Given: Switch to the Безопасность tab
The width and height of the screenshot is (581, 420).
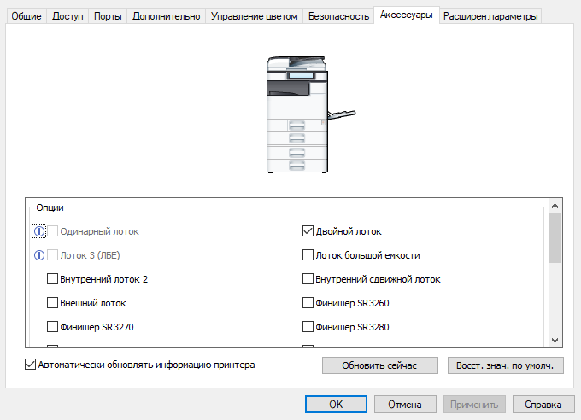Looking at the screenshot, I should tap(338, 16).
